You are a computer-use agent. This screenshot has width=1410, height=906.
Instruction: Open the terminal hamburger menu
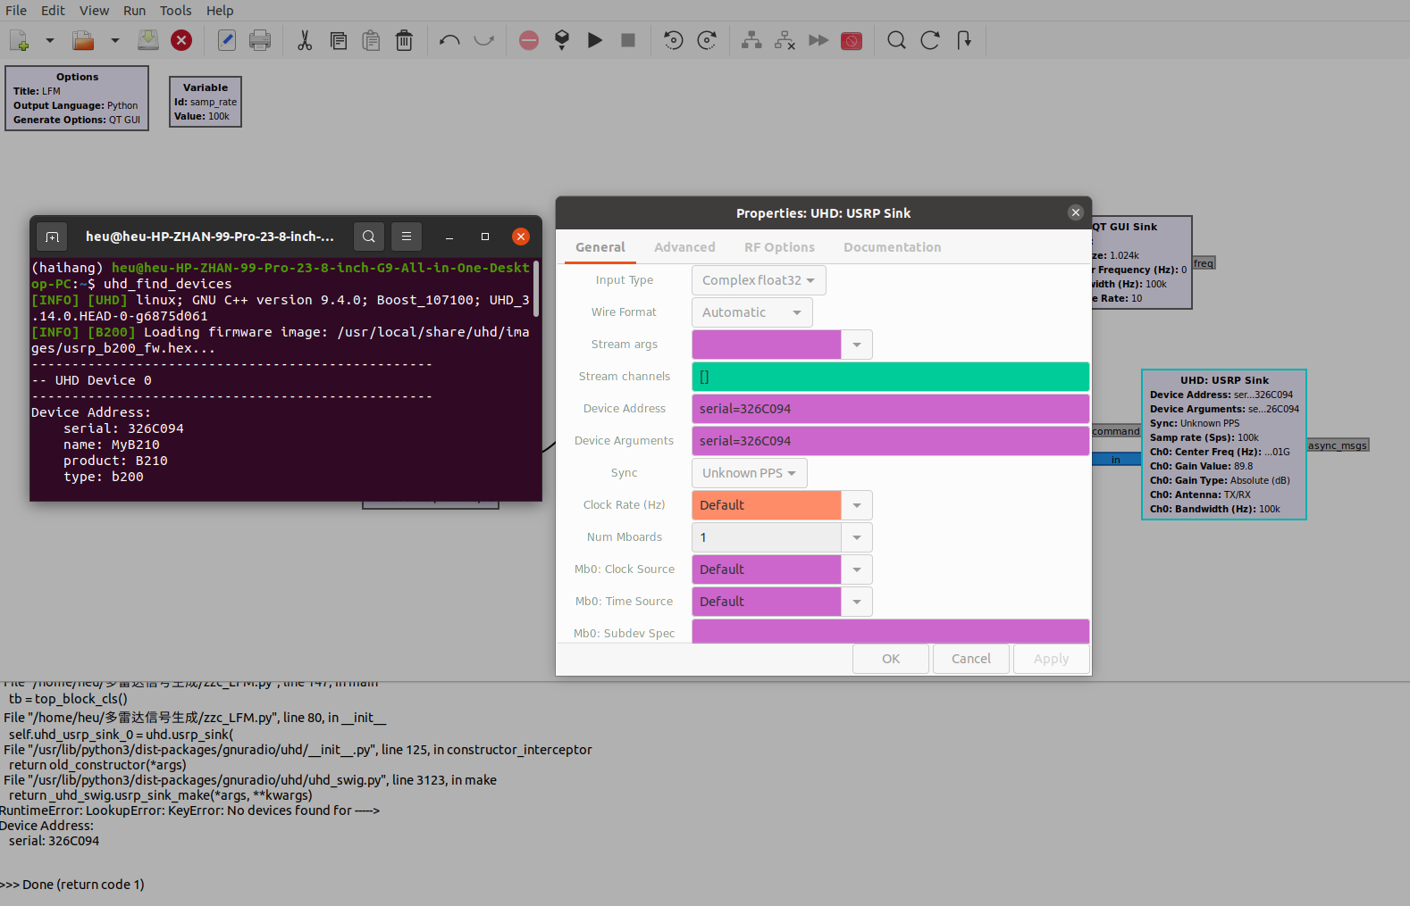407,237
